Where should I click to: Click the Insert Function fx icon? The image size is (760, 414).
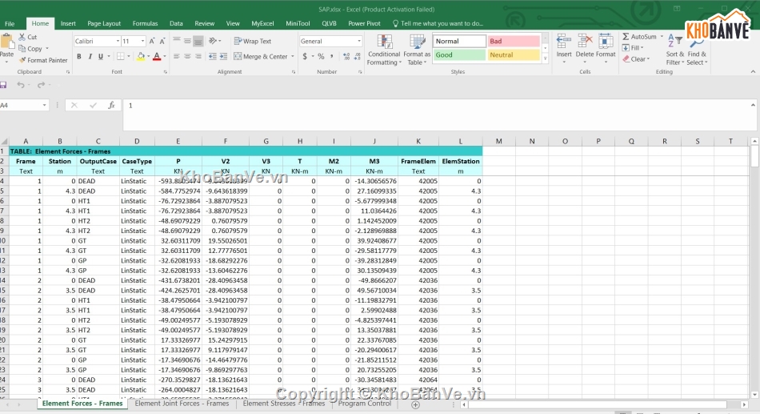pos(111,106)
